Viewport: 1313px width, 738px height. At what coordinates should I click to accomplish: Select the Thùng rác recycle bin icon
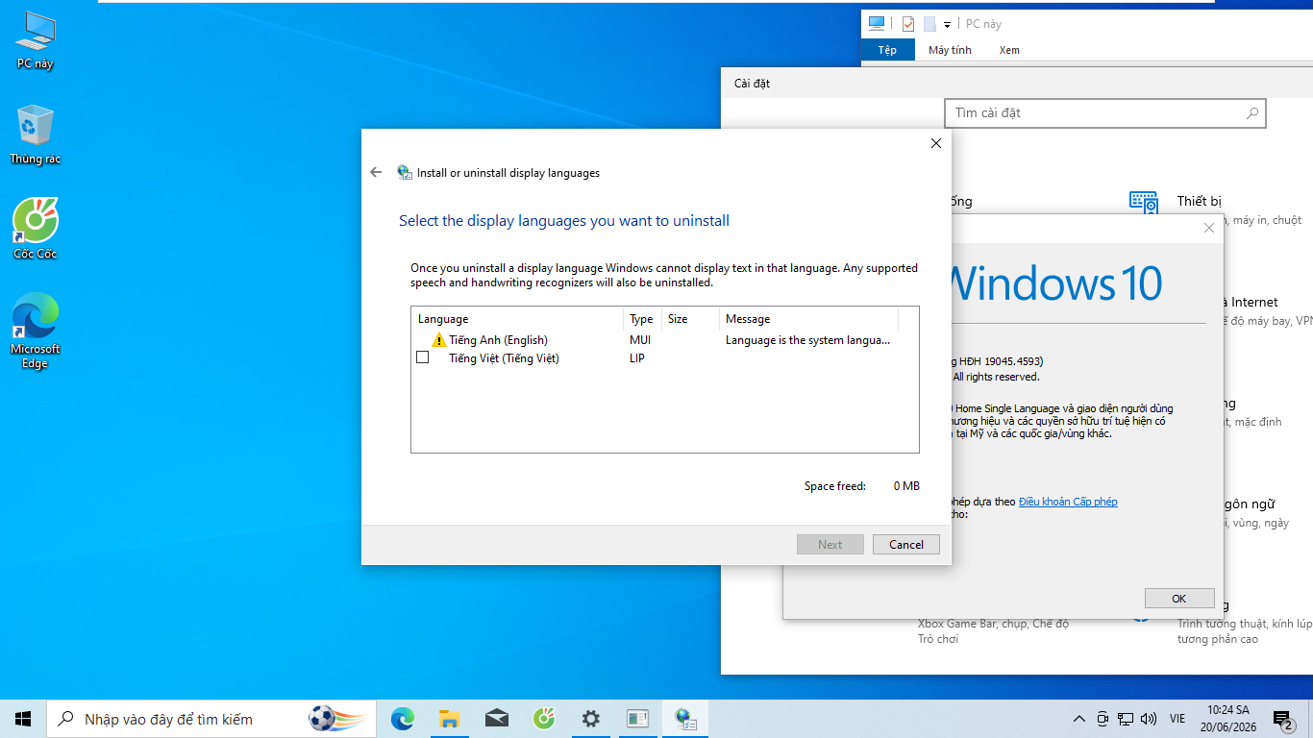point(36,135)
